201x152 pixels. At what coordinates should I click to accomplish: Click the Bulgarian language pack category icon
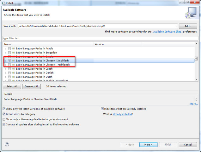(13, 53)
